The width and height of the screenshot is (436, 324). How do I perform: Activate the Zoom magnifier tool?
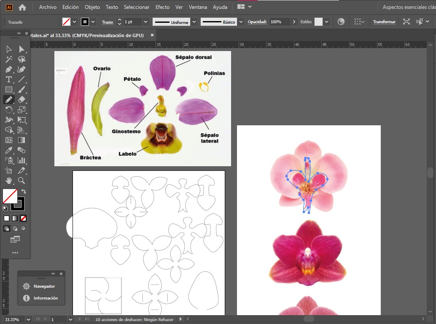tap(22, 181)
